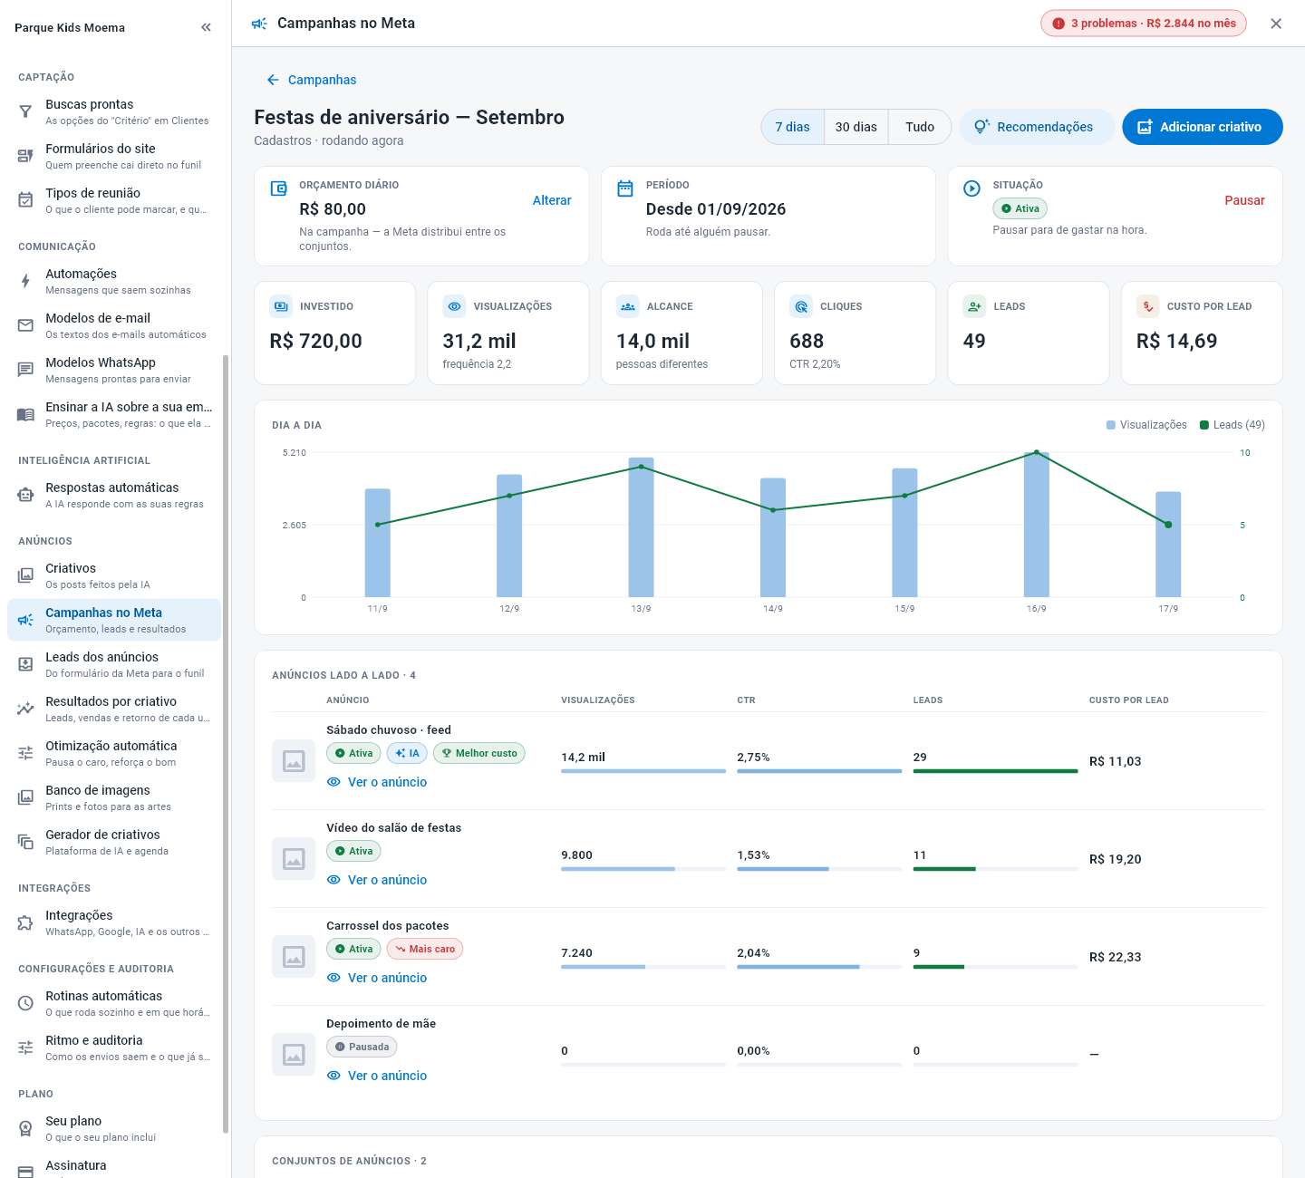Screen dimensions: 1305x1178
Task: Click the Visualizações bar for Carrossel dos pacotes
Action: (x=643, y=967)
